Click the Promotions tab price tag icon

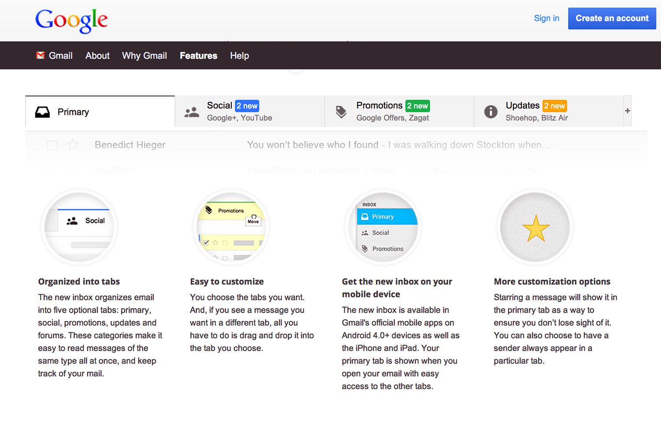341,112
